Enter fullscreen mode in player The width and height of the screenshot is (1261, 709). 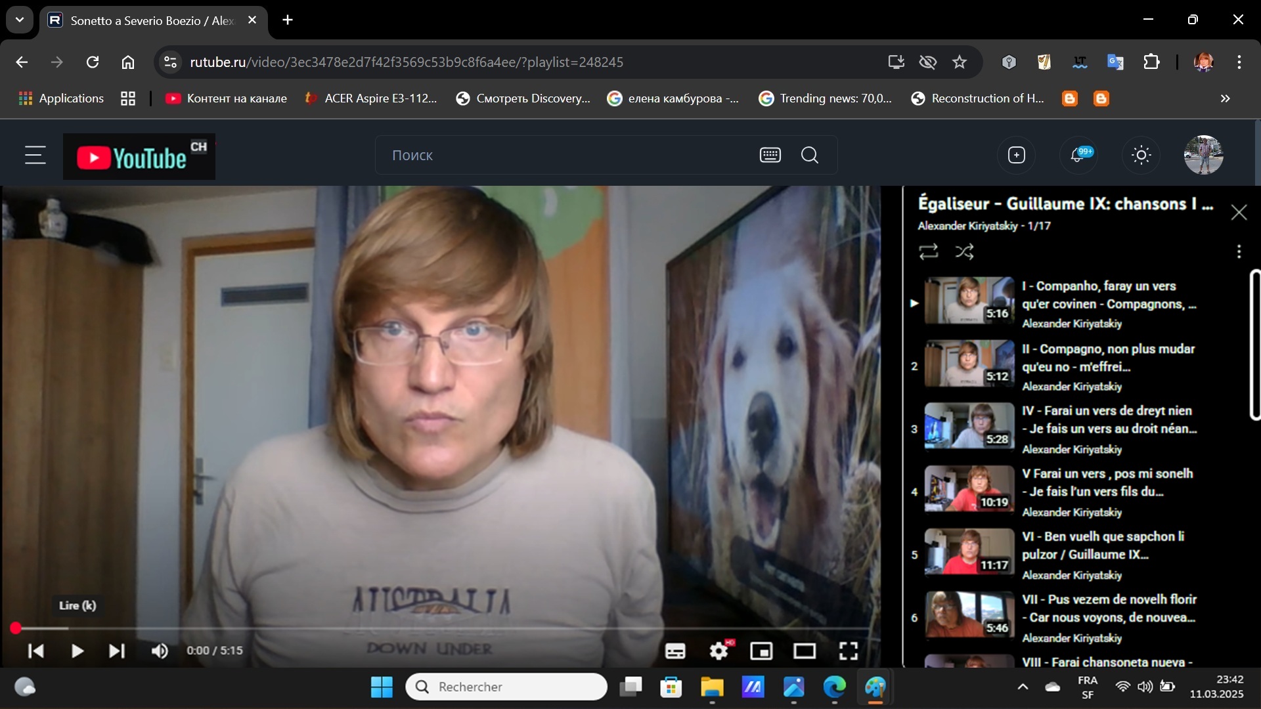coord(848,651)
